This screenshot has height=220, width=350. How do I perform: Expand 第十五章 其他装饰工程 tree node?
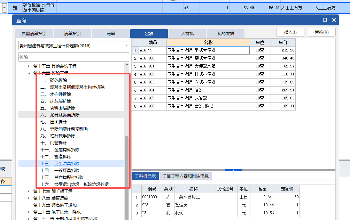tap(29, 66)
